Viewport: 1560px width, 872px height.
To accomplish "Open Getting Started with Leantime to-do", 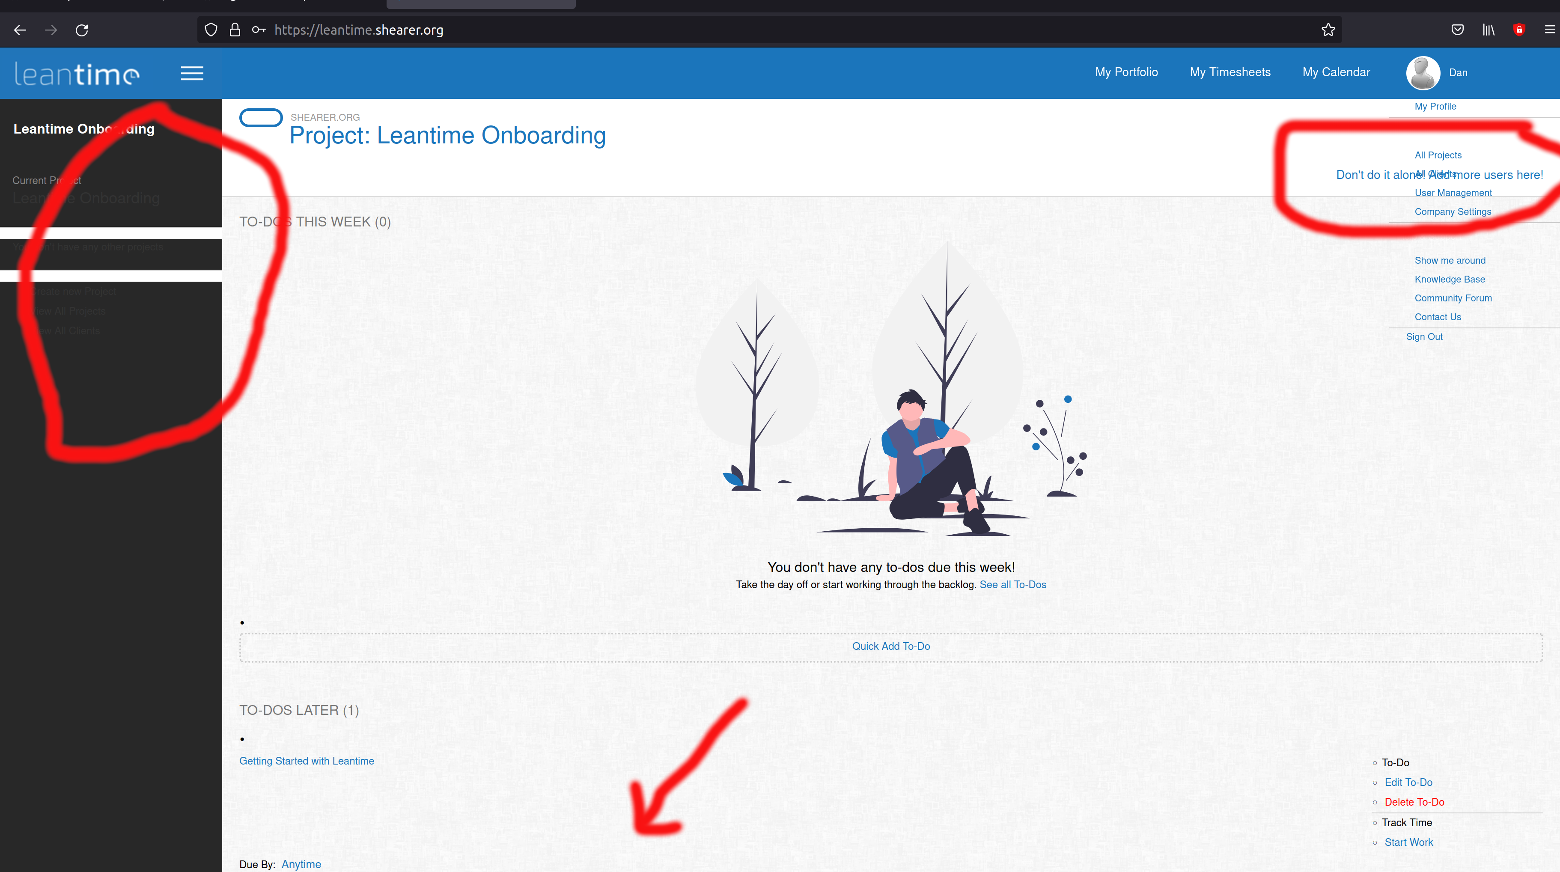I will (x=307, y=761).
